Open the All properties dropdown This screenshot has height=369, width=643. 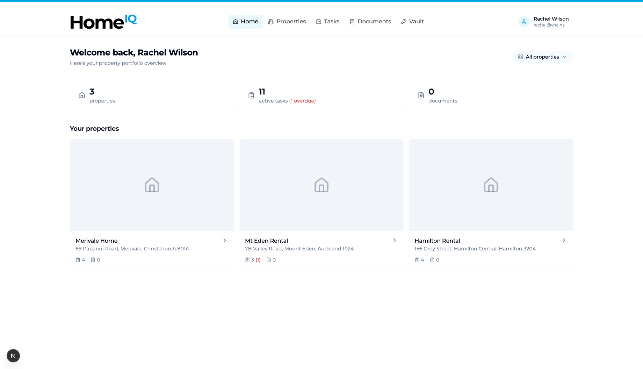pos(542,57)
